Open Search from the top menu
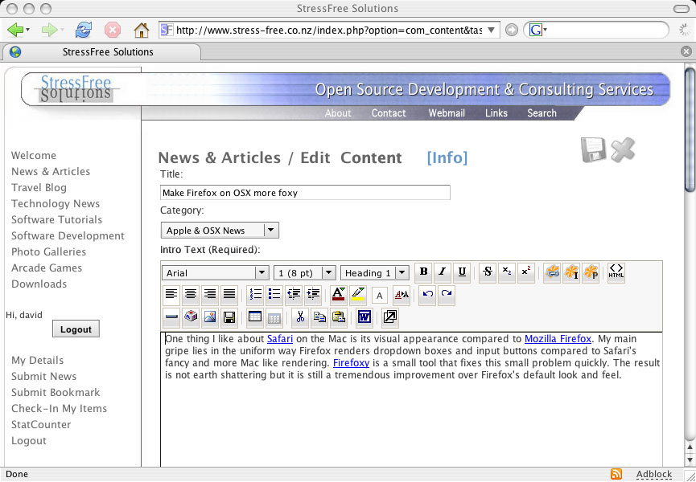The image size is (696, 482). [542, 113]
